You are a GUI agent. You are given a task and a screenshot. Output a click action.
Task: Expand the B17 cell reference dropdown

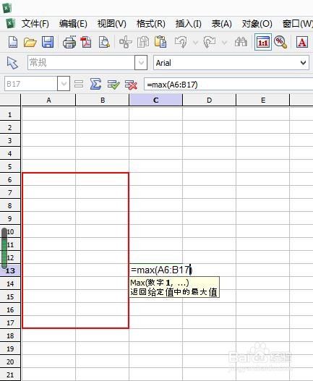(x=64, y=84)
